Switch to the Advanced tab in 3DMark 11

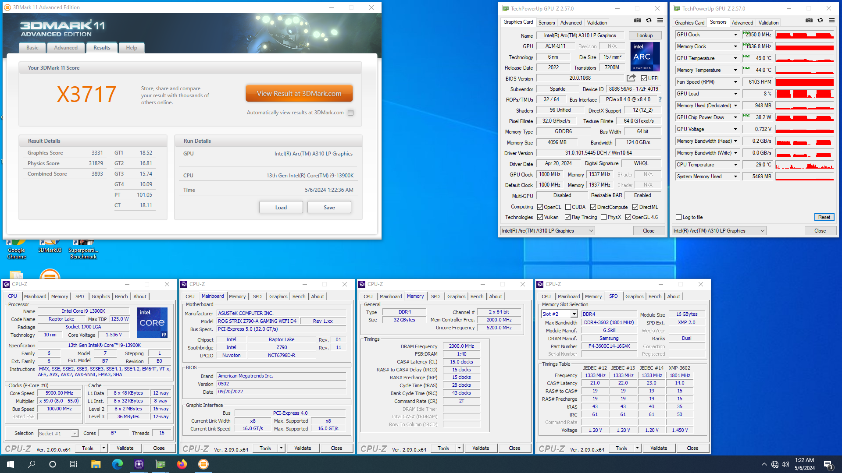66,48
